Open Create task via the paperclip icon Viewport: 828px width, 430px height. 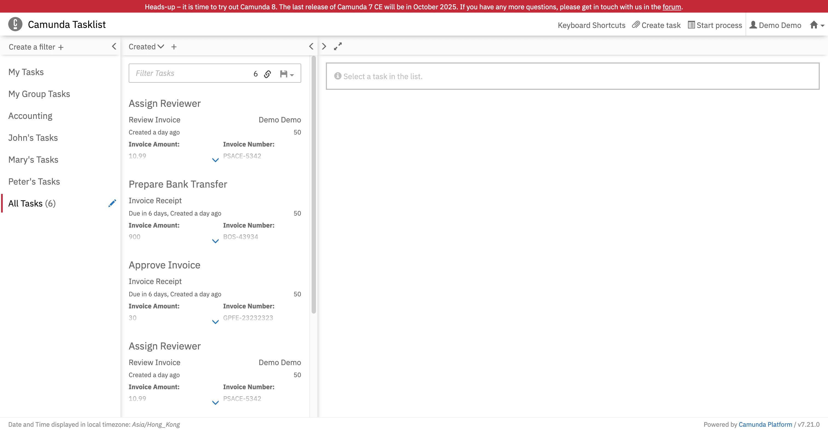(636, 25)
